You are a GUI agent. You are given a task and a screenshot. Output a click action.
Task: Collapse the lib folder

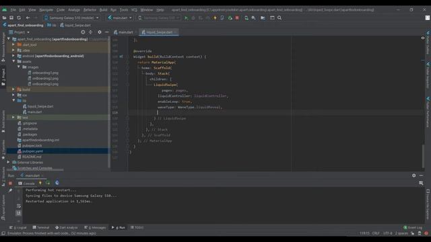tap(13, 101)
